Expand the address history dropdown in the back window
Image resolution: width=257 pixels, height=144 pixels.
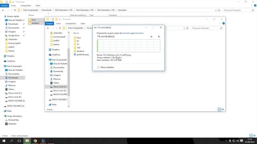[216, 10]
